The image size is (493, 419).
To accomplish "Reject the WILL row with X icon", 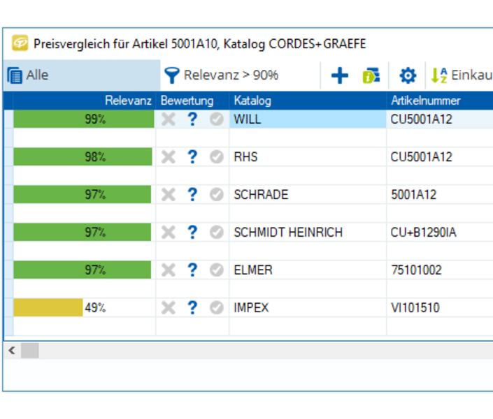I will 169,119.
